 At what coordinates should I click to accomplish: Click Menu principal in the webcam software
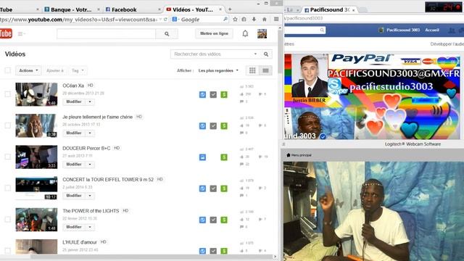pos(299,155)
